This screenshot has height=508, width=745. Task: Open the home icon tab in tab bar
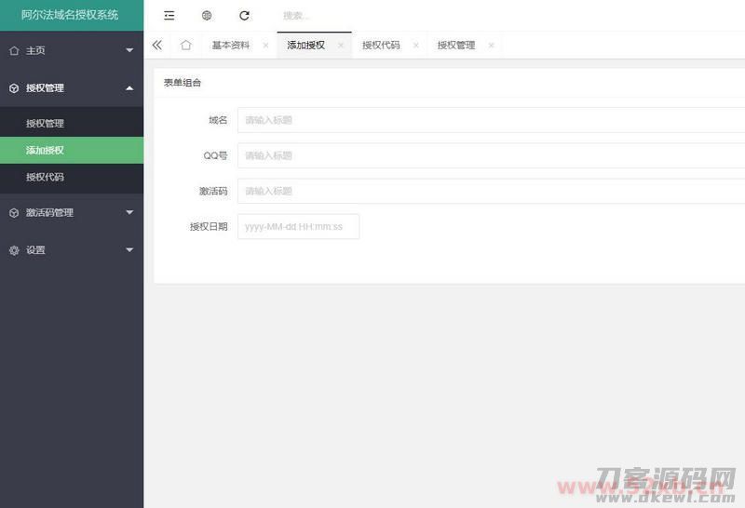[x=186, y=45]
